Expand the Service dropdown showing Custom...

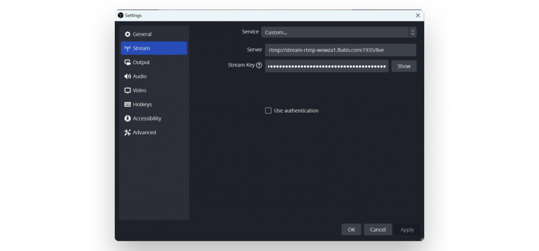338,32
